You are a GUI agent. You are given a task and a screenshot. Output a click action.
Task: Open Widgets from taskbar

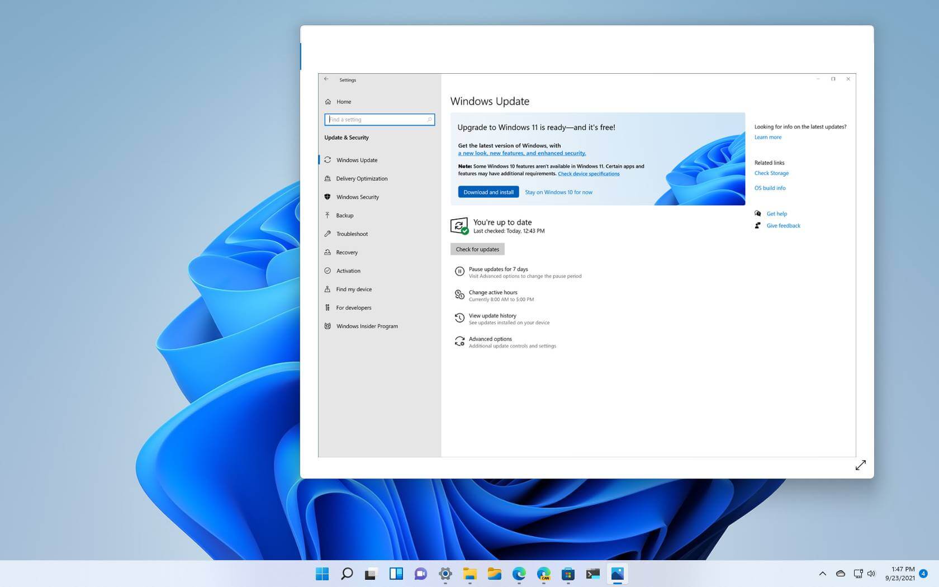coord(396,574)
